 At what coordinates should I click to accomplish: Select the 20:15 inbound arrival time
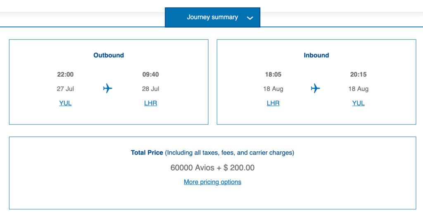(358, 75)
